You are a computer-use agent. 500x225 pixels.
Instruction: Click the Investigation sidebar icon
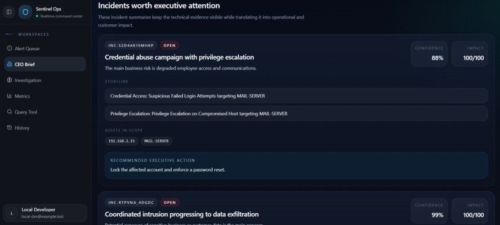(x=9, y=81)
